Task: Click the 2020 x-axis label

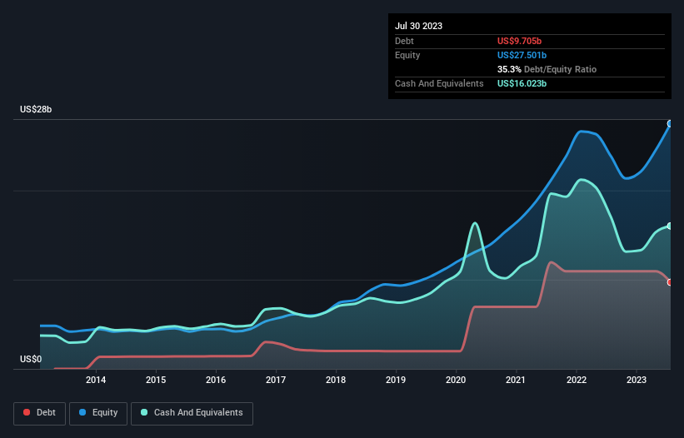Action: point(456,380)
